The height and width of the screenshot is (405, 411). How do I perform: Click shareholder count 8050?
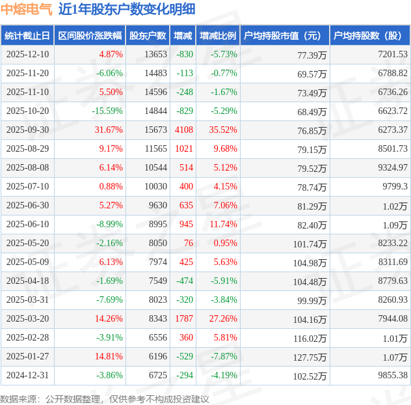click(x=158, y=244)
